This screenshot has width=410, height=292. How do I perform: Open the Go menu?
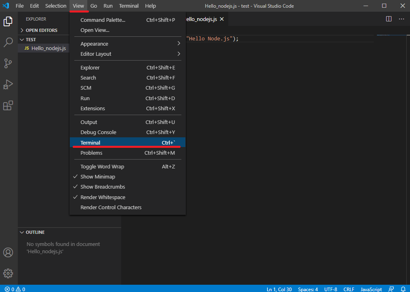94,6
